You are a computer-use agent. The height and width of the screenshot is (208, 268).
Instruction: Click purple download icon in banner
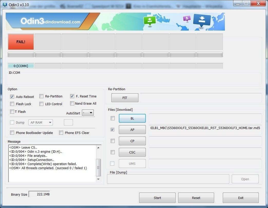(x=187, y=19)
